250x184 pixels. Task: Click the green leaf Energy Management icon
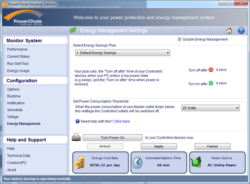coord(73,30)
